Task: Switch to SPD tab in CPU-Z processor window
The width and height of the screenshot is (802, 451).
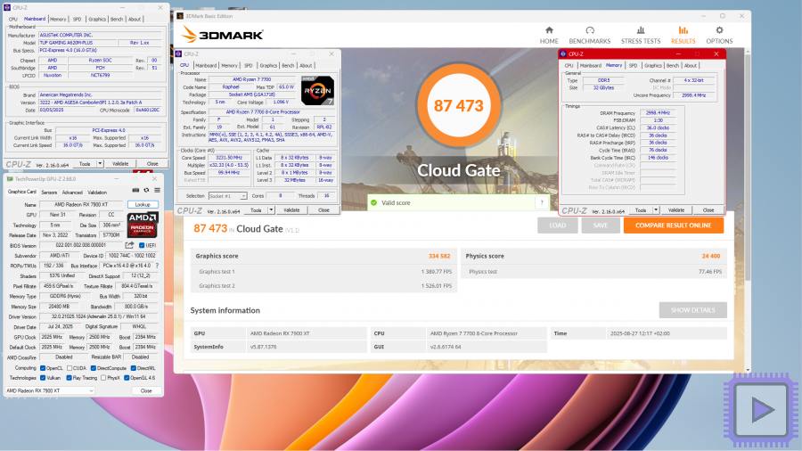Action: click(x=248, y=65)
